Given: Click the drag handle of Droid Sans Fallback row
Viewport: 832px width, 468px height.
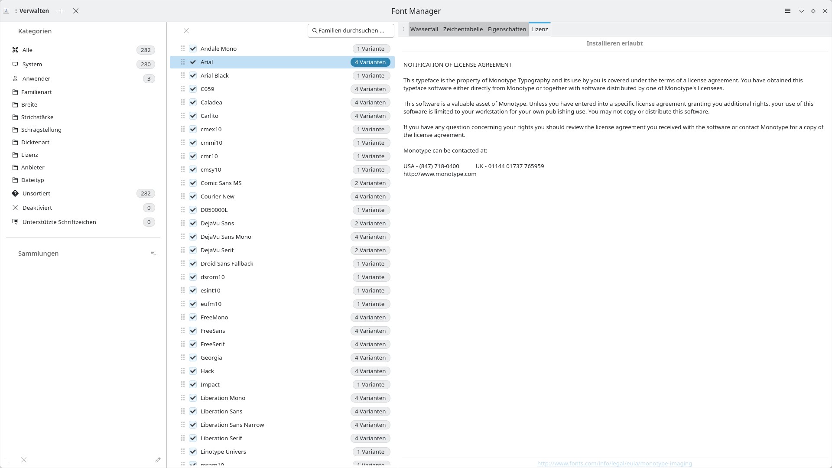Looking at the screenshot, I should pyautogui.click(x=183, y=263).
